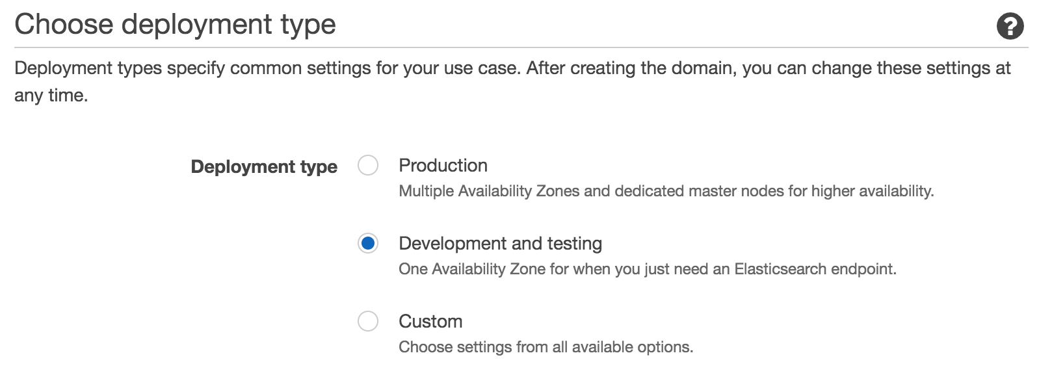Click the Deployment types specify common settings sentence

pyautogui.click(x=267, y=68)
